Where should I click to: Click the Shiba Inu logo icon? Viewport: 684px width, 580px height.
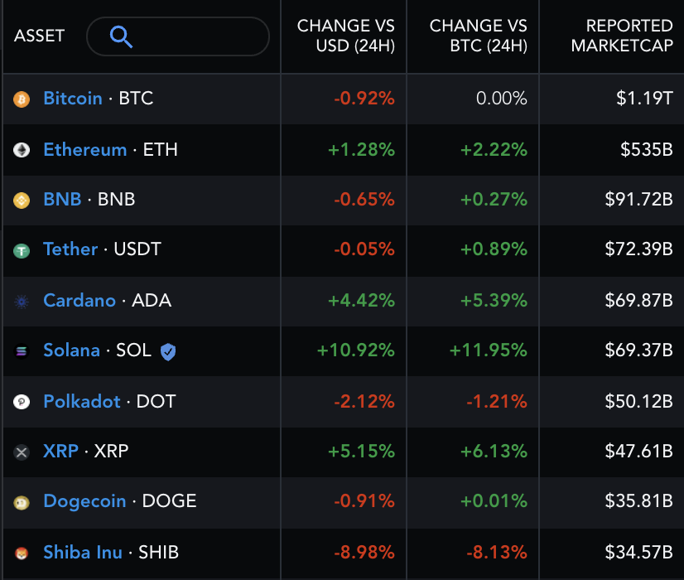point(22,553)
